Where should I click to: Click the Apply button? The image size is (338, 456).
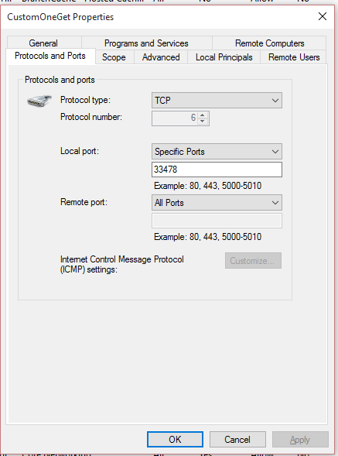click(300, 439)
